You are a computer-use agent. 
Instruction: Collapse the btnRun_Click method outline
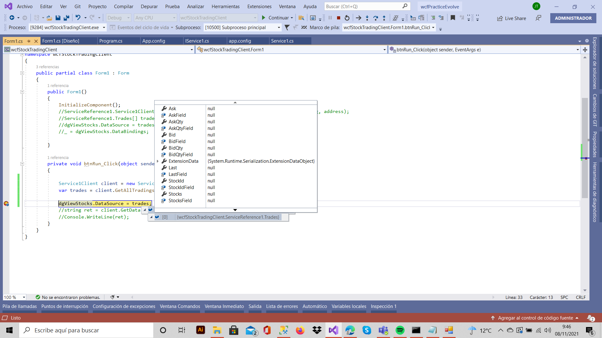[22, 164]
